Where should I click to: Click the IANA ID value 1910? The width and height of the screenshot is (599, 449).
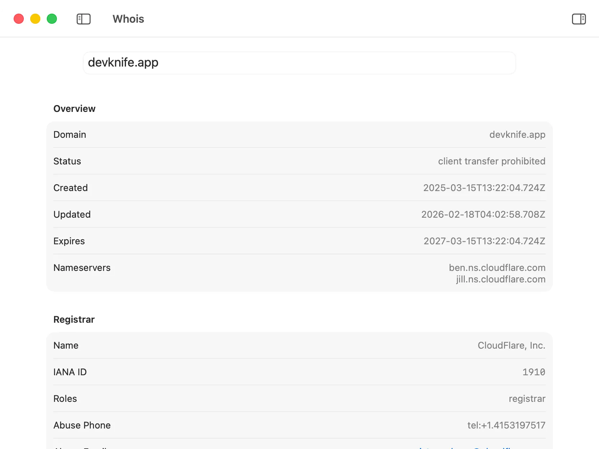534,372
